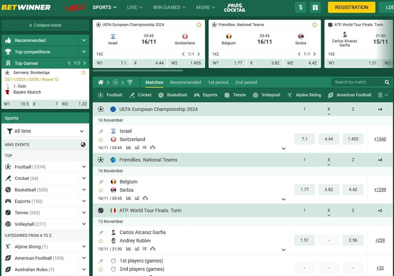Image resolution: width=394 pixels, height=276 pixels.
Task: Open lineup list icon for Israel match
Action: tap(145, 147)
